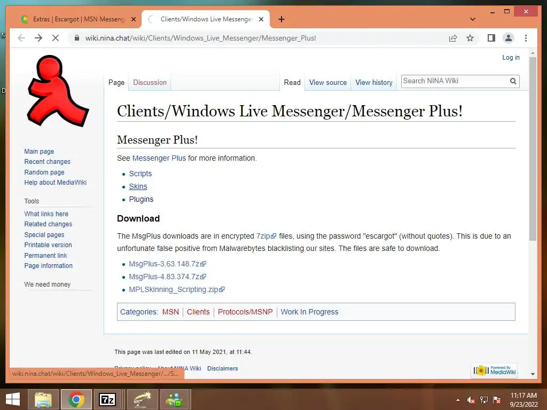Open the Scripts link
547x410 pixels.
pyautogui.click(x=140, y=174)
